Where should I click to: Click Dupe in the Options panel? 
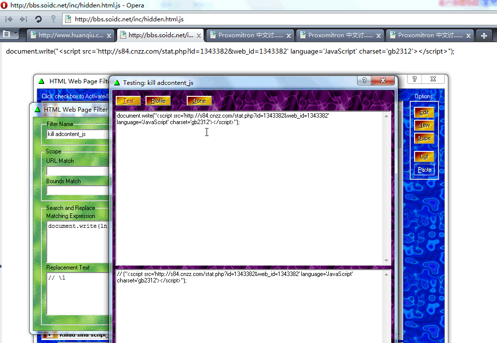(424, 138)
